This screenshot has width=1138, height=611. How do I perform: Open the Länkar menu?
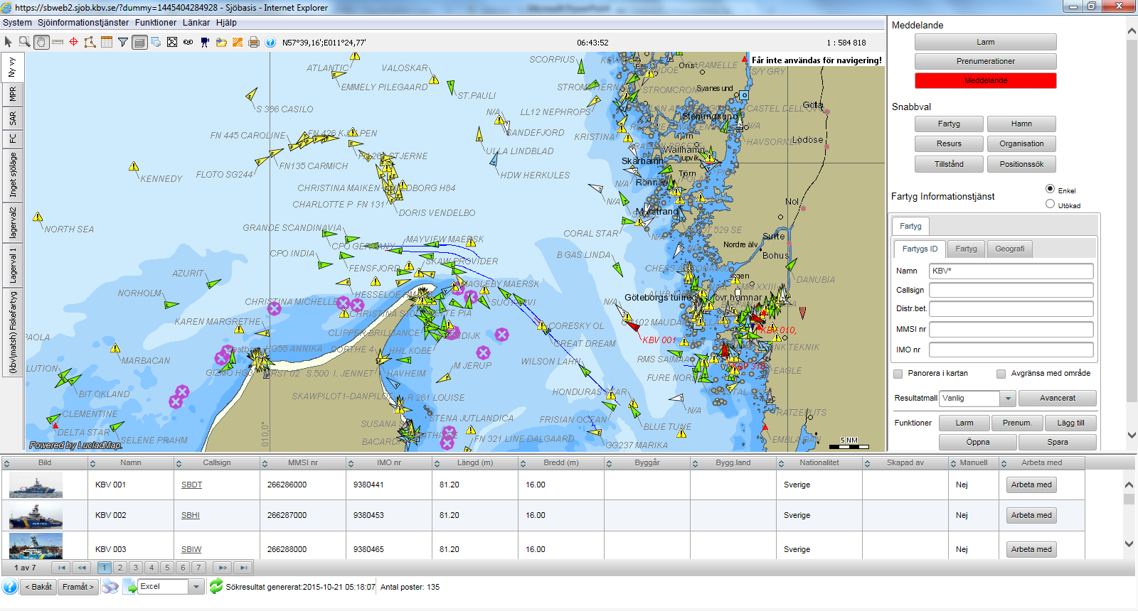pos(196,23)
